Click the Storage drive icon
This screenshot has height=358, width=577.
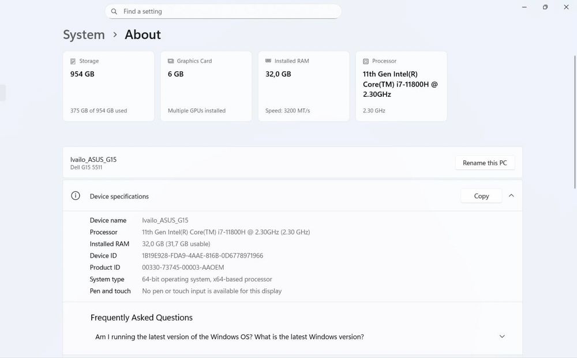[x=73, y=61]
